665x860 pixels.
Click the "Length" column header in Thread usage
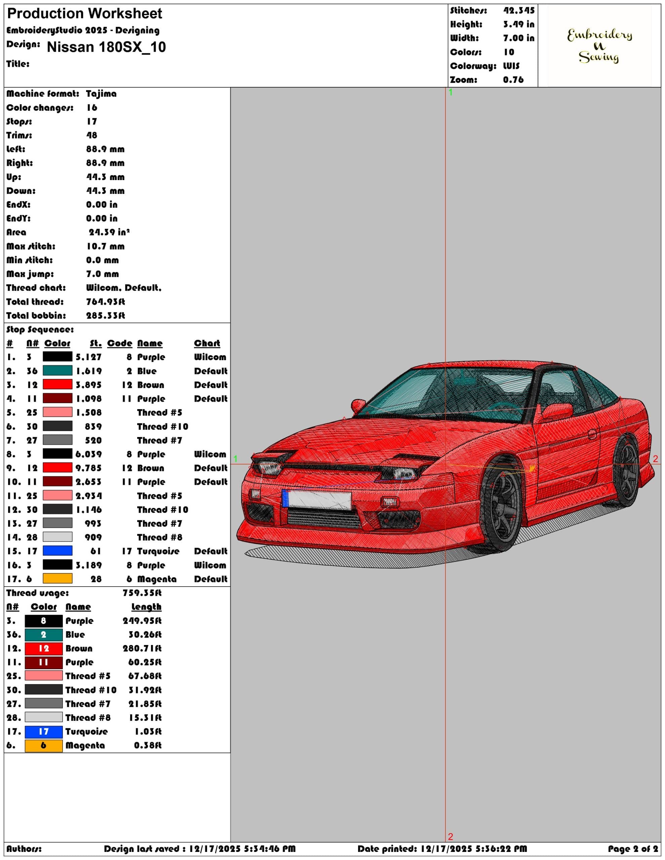[146, 607]
